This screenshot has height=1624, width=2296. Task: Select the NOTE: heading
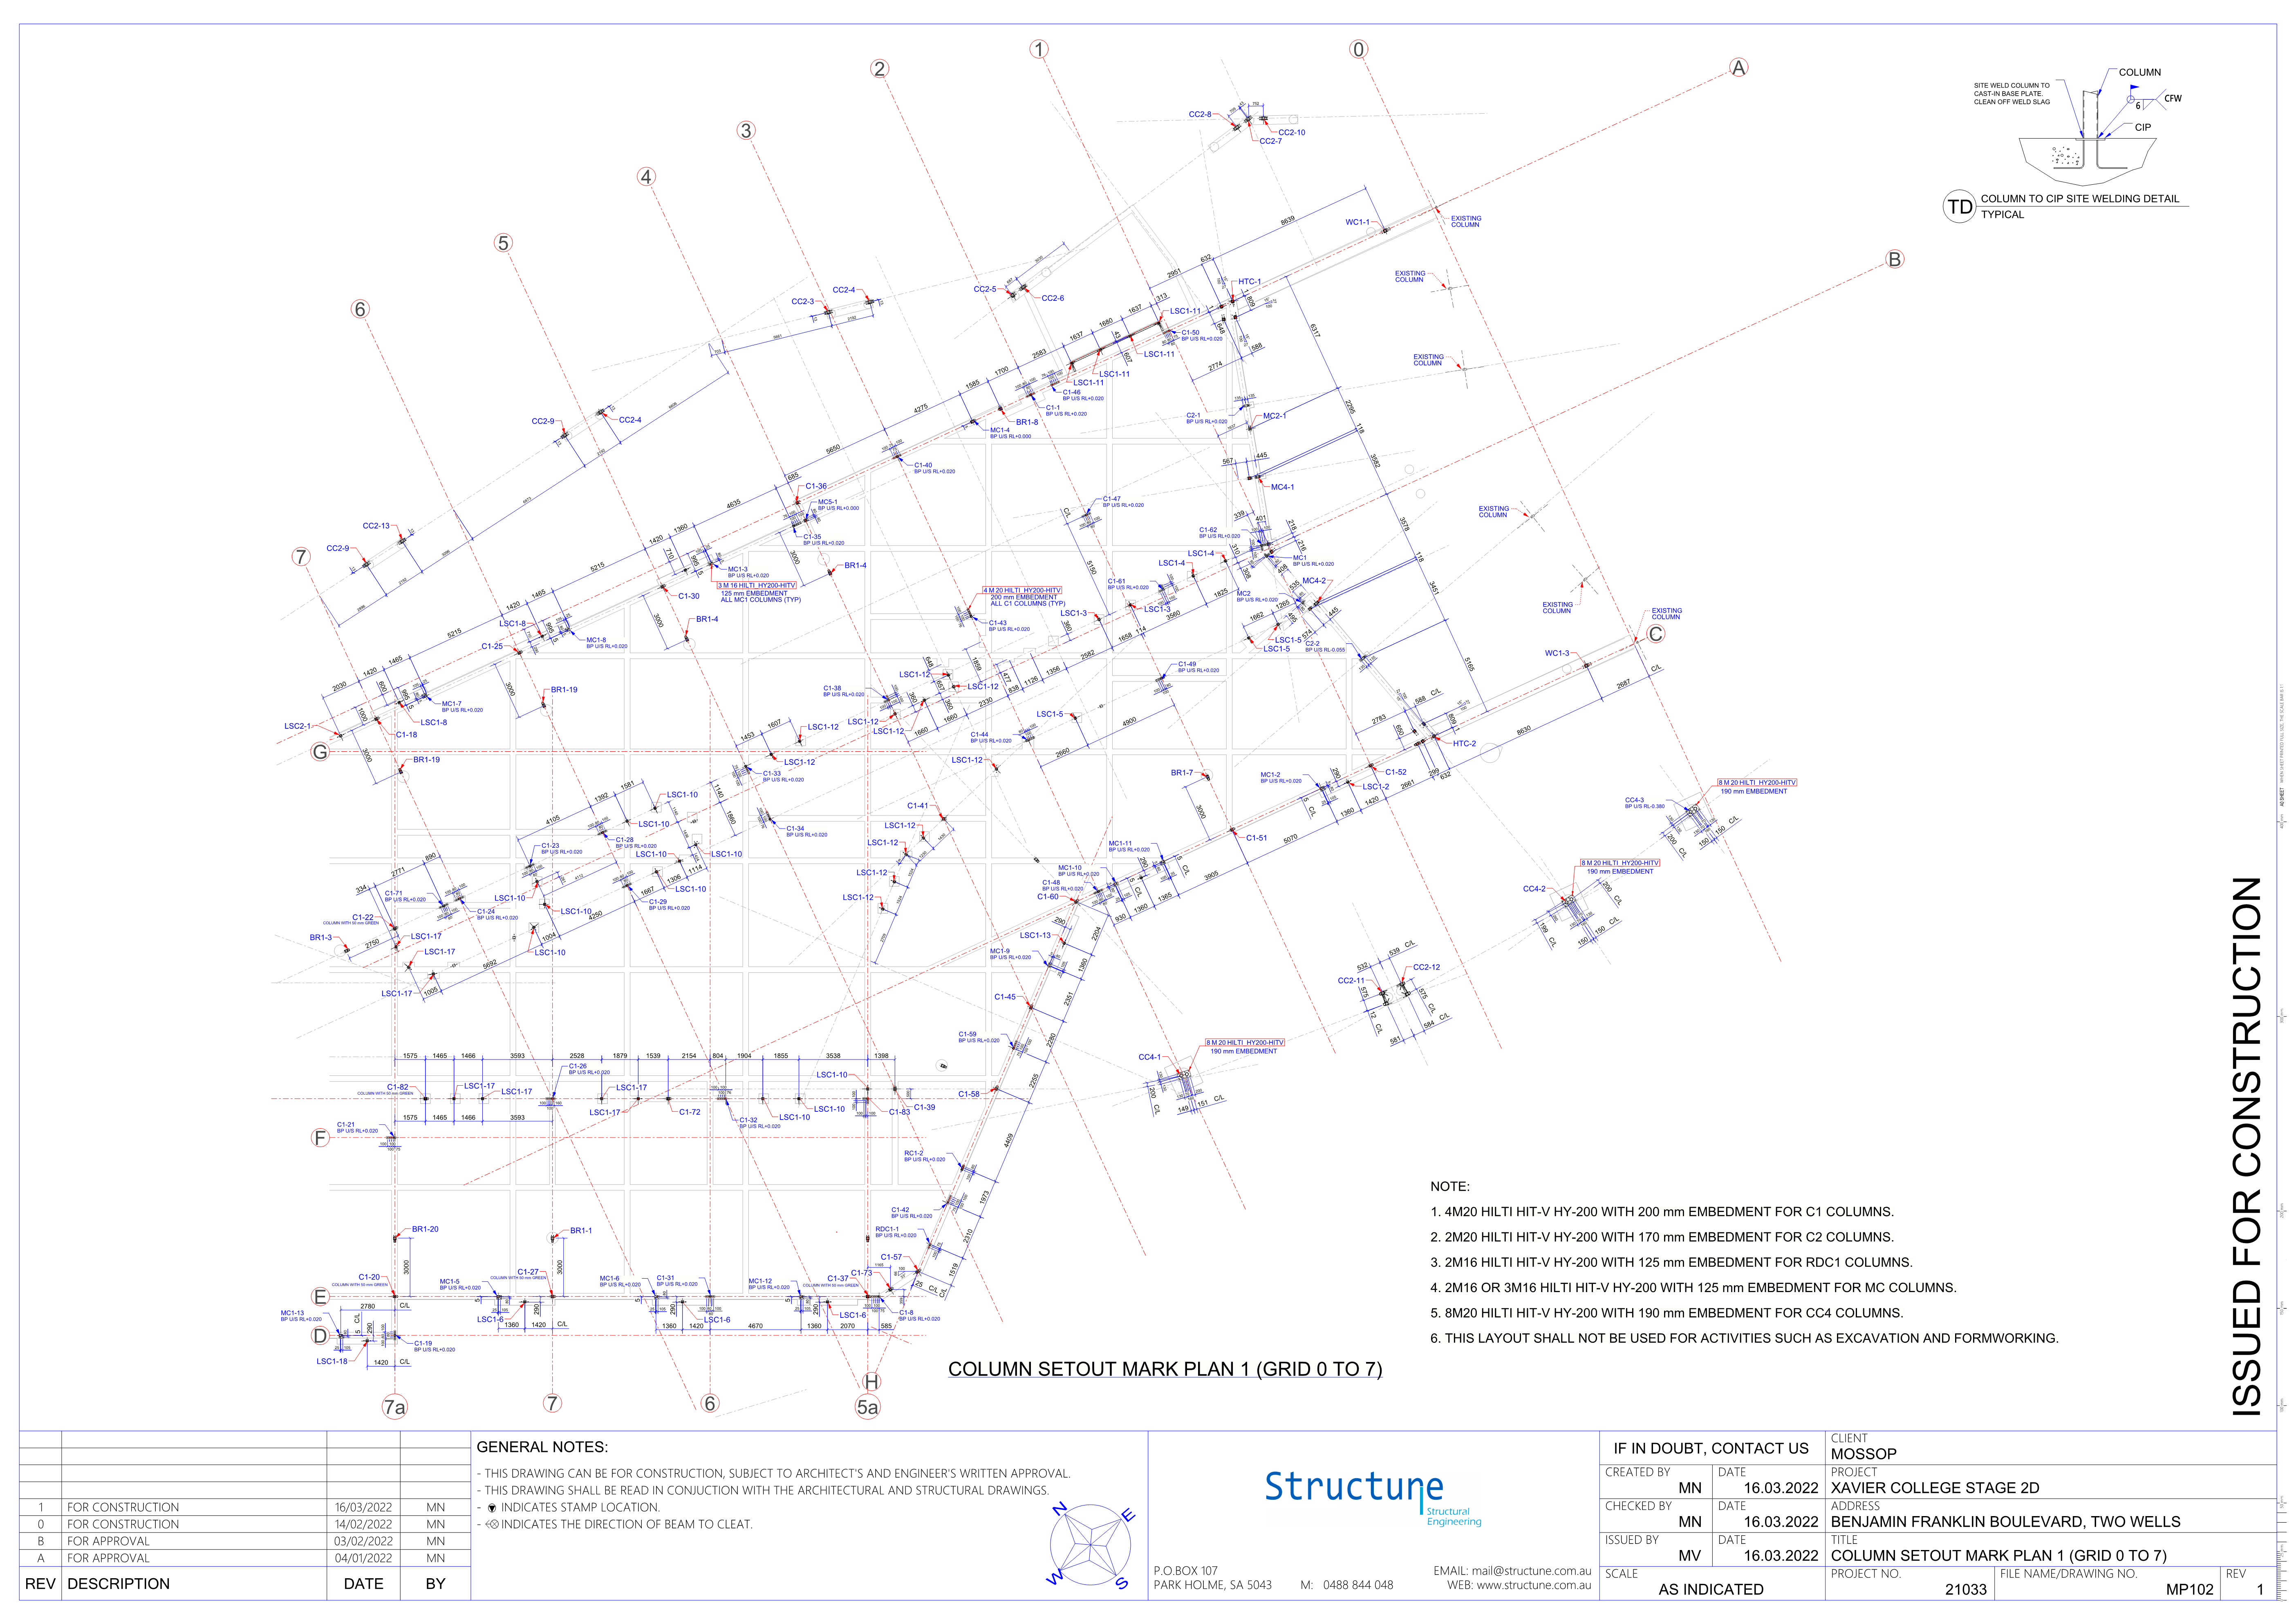[1450, 1187]
